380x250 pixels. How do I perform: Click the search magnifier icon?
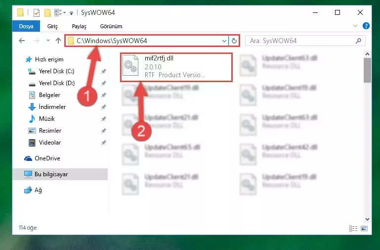pyautogui.click(x=358, y=41)
